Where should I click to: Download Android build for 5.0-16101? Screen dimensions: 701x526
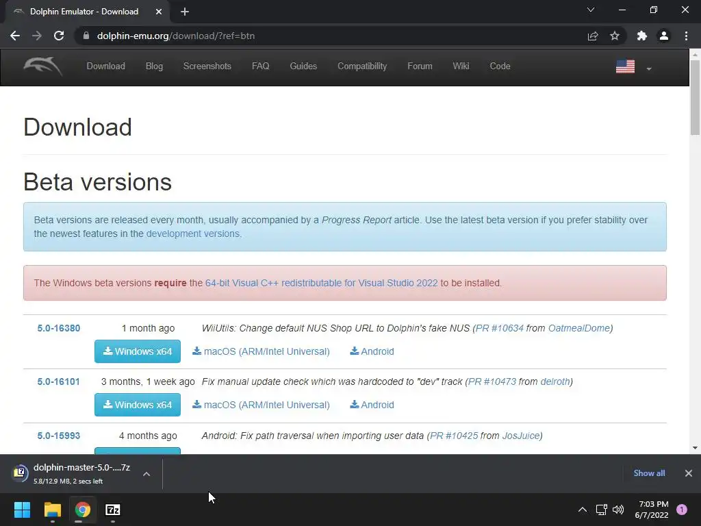click(x=372, y=405)
